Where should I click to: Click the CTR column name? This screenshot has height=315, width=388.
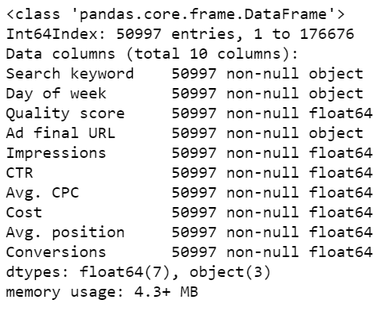(x=20, y=173)
